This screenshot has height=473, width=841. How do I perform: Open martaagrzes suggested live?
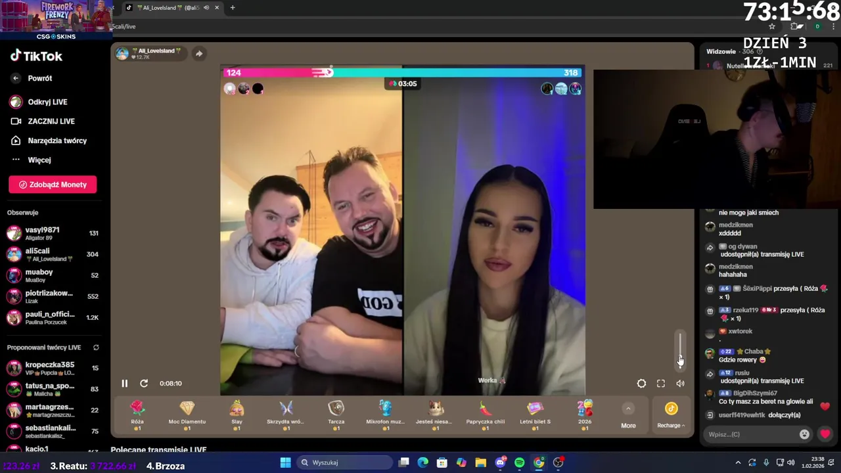coord(53,410)
